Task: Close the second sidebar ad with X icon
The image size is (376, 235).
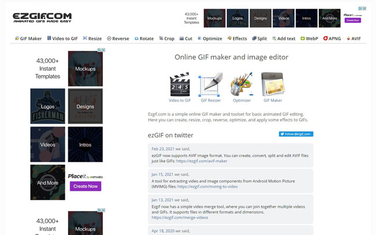Action: [104, 210]
